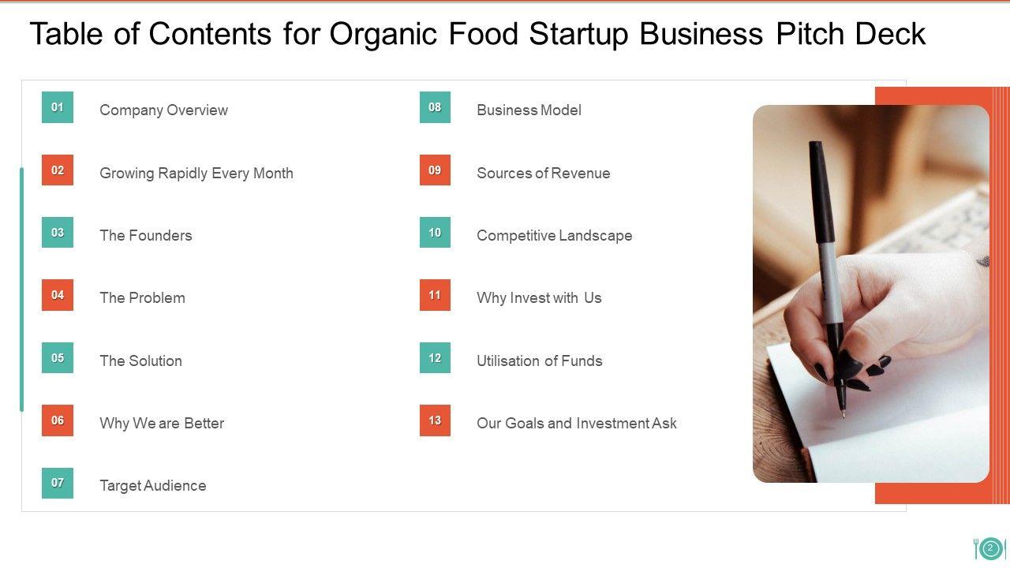Click the orange 11 number box
Image resolution: width=1010 pixels, height=568 pixels.
point(435,295)
